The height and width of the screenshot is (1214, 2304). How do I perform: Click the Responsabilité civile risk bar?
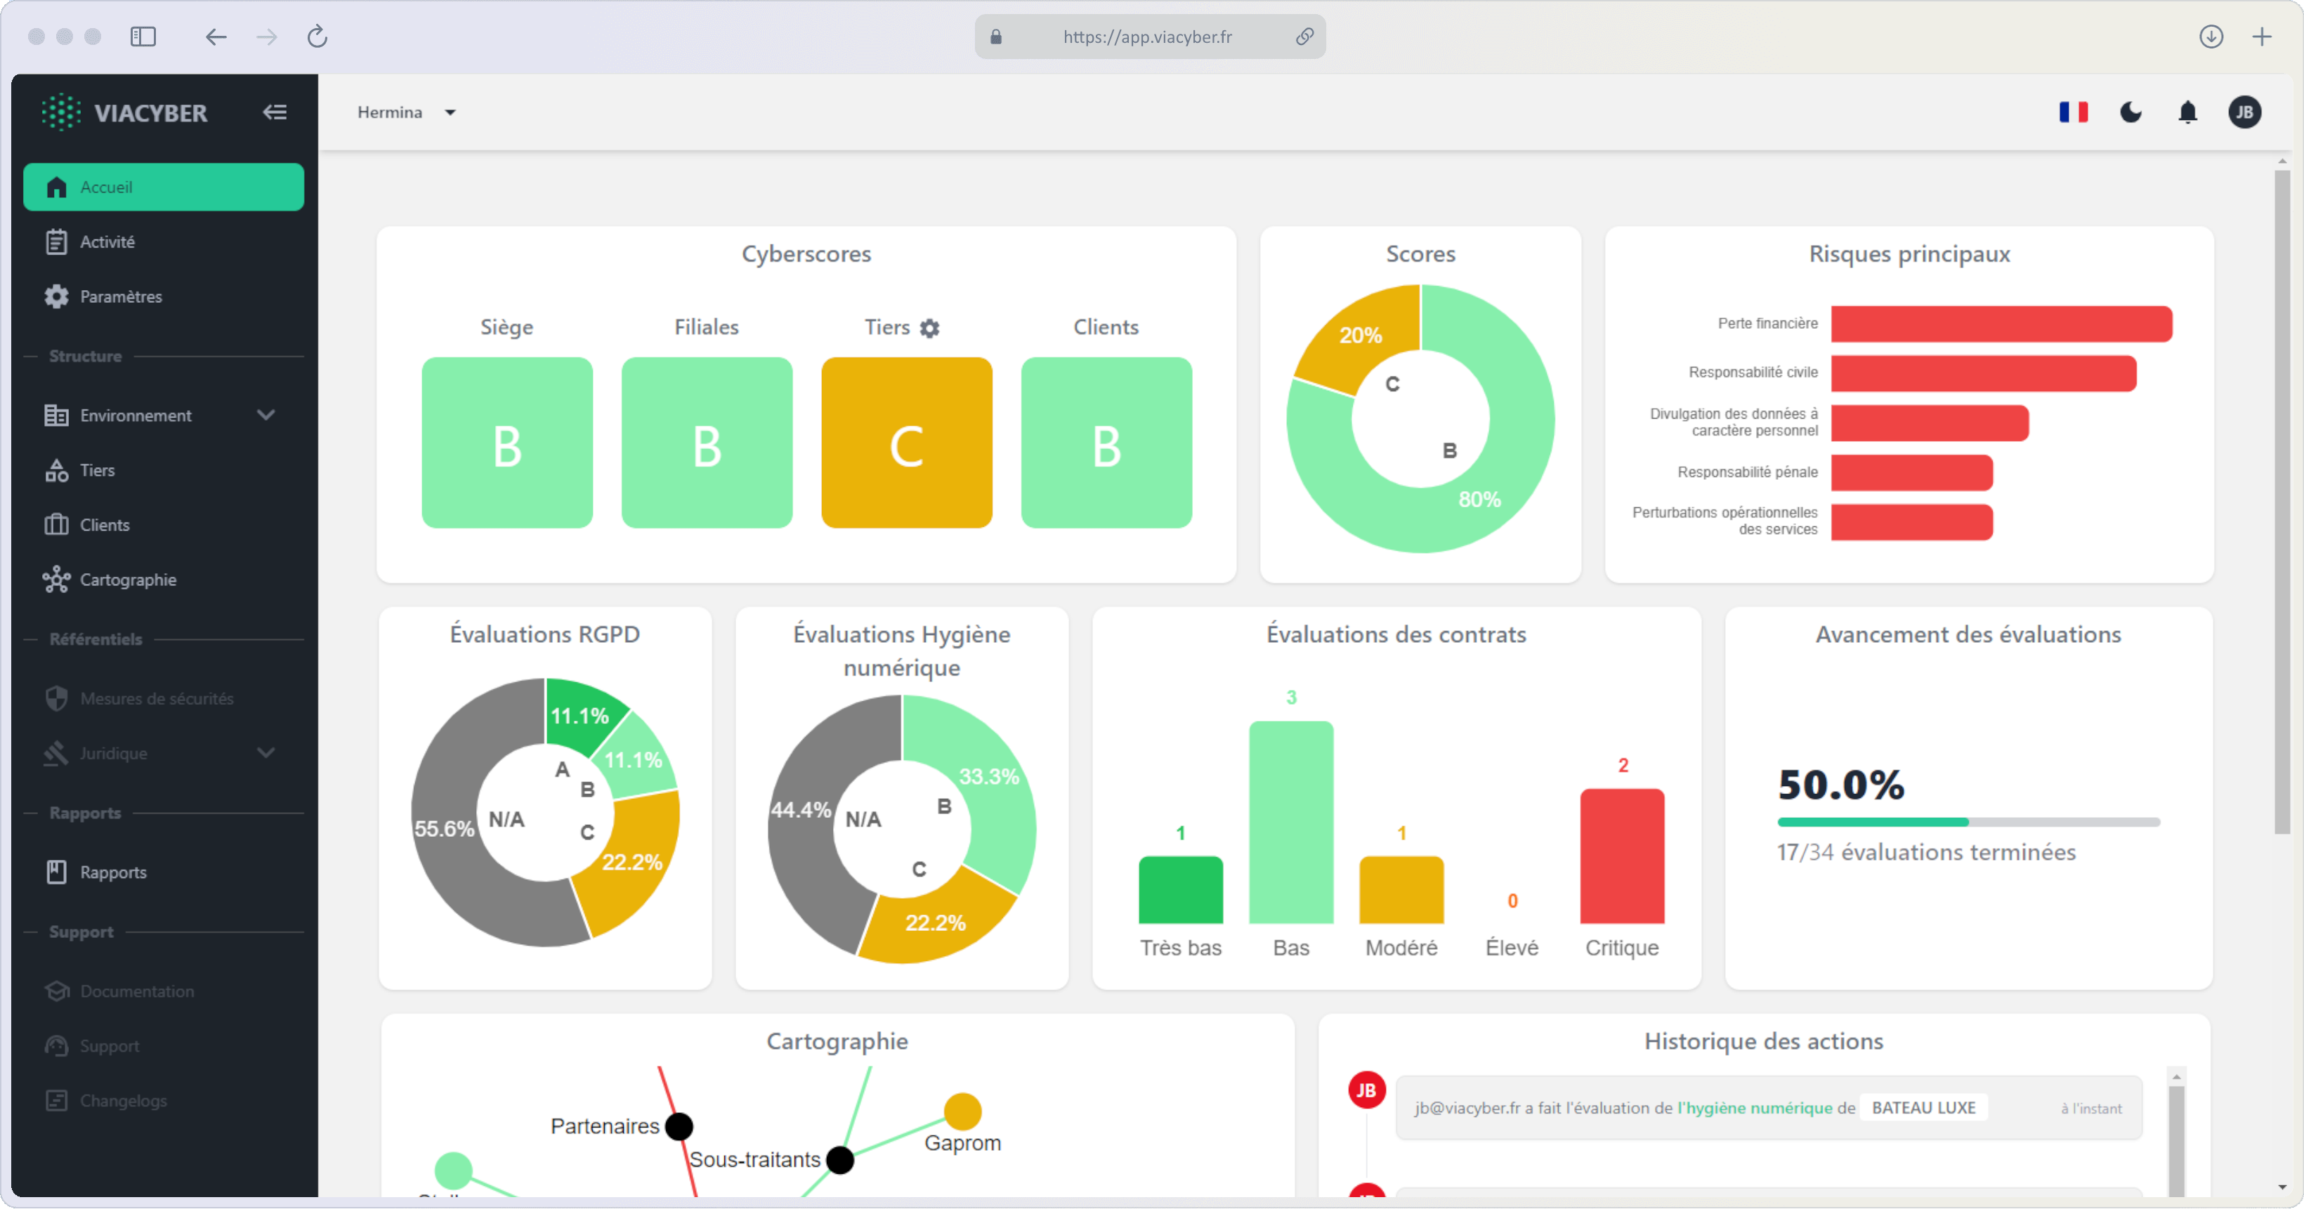click(x=1983, y=373)
